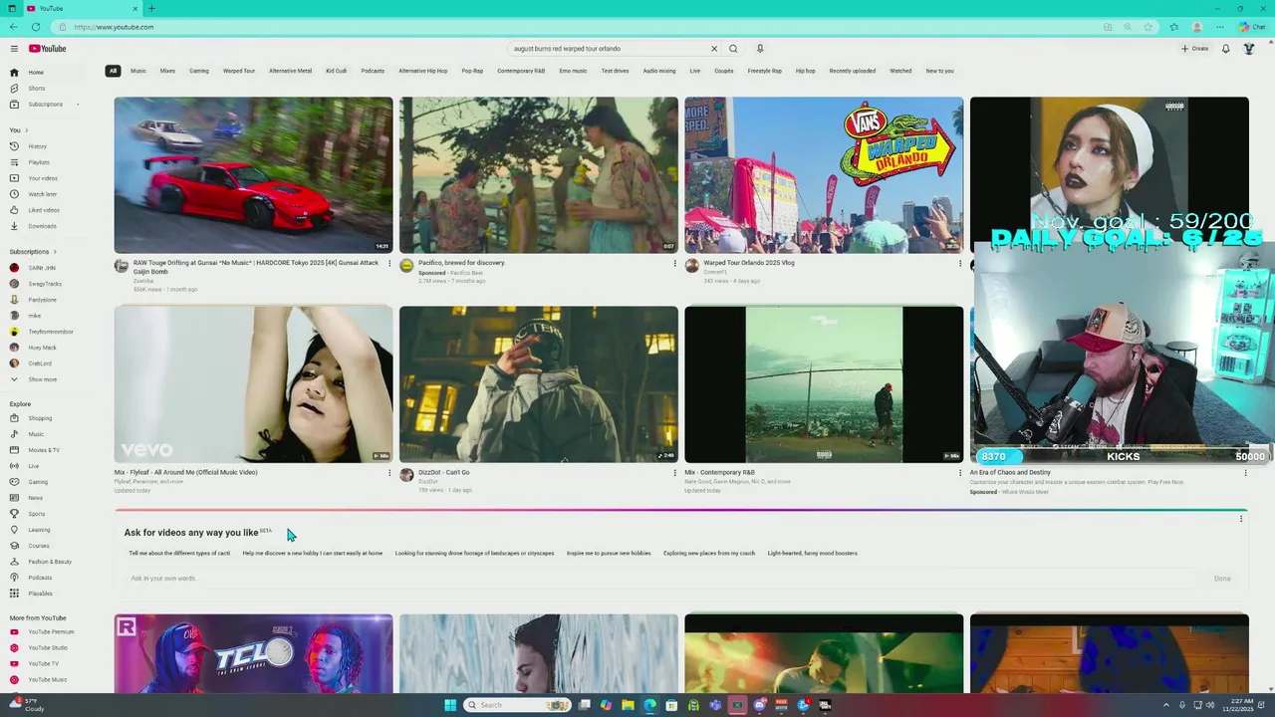Image resolution: width=1275 pixels, height=717 pixels.
Task: Open Movies & TV under Explore
Action: pyautogui.click(x=44, y=450)
